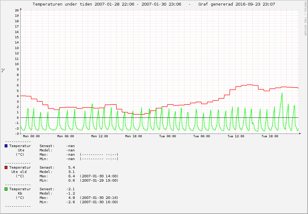Click the red arrow ending the time axis
The height and width of the screenshot is (214, 308).
pyautogui.click(x=300, y=134)
